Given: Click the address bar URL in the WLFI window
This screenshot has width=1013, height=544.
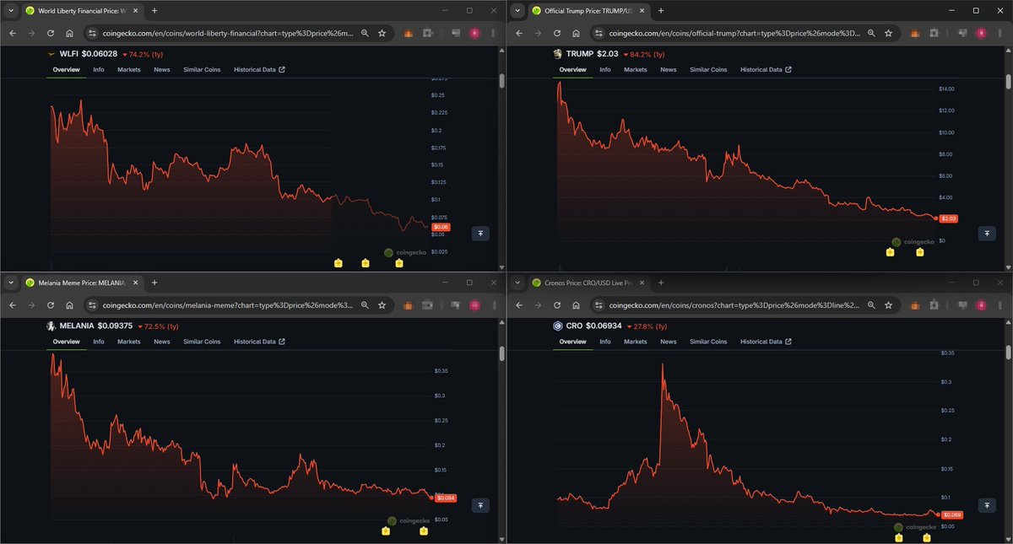Looking at the screenshot, I should 227,33.
